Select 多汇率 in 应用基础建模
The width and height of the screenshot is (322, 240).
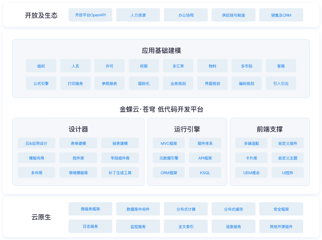coord(178,66)
